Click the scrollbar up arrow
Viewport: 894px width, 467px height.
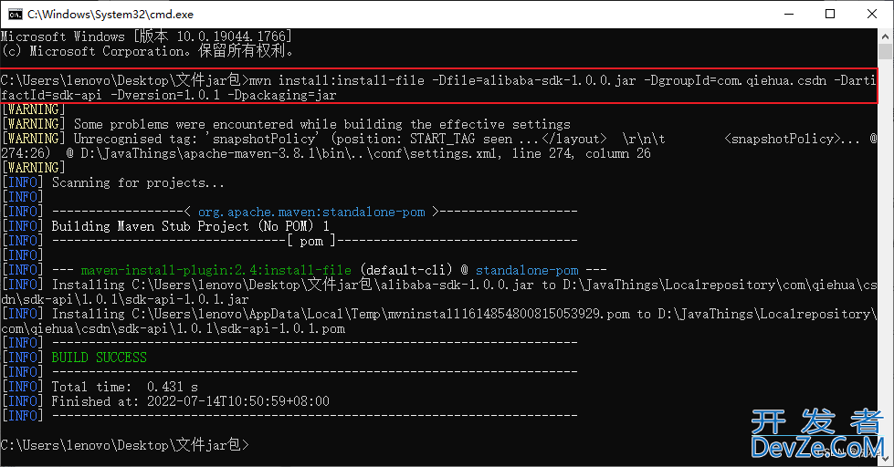[x=886, y=36]
